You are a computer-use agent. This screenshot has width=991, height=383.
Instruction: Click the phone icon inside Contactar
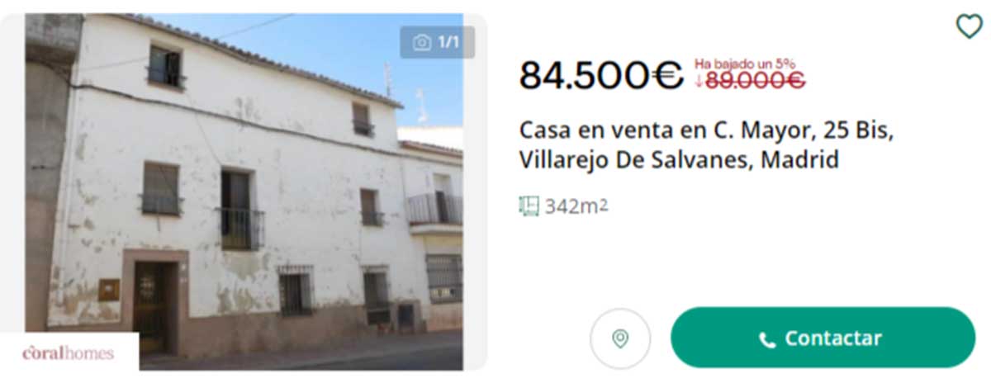tap(767, 339)
